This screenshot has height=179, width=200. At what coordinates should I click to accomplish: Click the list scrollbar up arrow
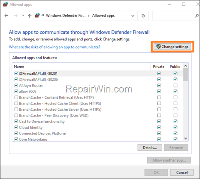tap(185, 66)
